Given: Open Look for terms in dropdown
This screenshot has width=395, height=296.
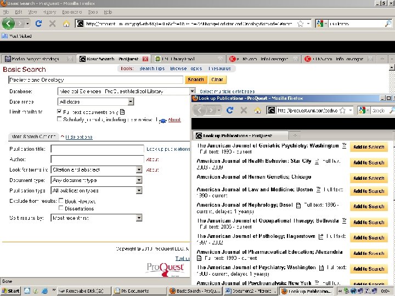Looking at the screenshot, I should (139, 169).
